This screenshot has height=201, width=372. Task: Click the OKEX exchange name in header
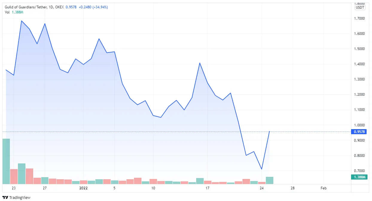click(59, 7)
